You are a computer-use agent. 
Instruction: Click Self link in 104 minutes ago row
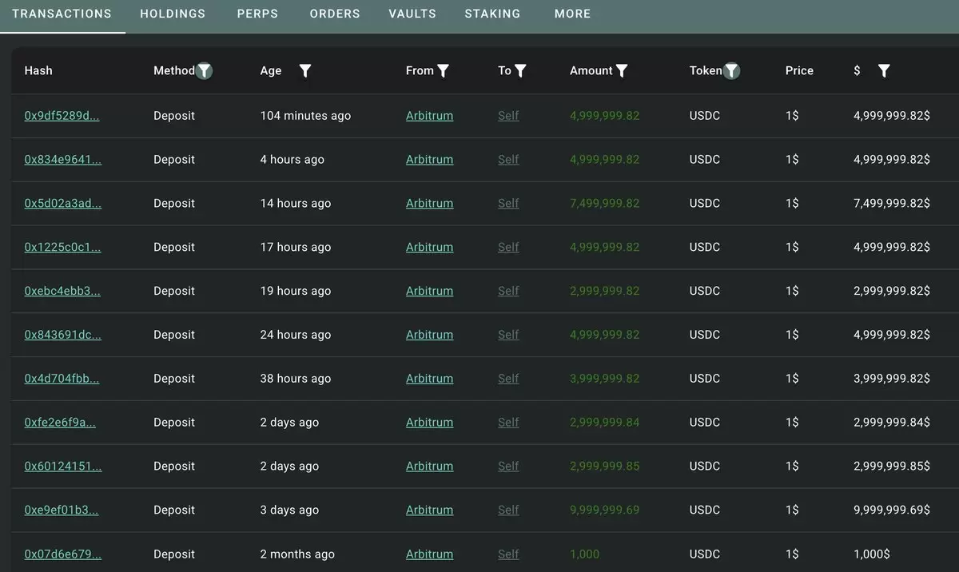(508, 116)
